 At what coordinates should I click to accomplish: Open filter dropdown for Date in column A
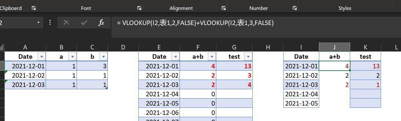coord(42,57)
